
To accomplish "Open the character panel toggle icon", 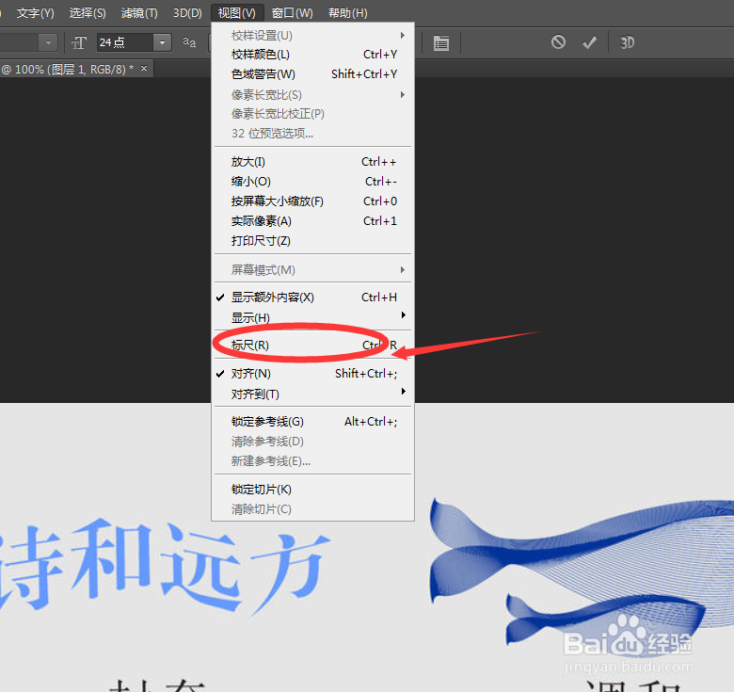I will coord(441,43).
